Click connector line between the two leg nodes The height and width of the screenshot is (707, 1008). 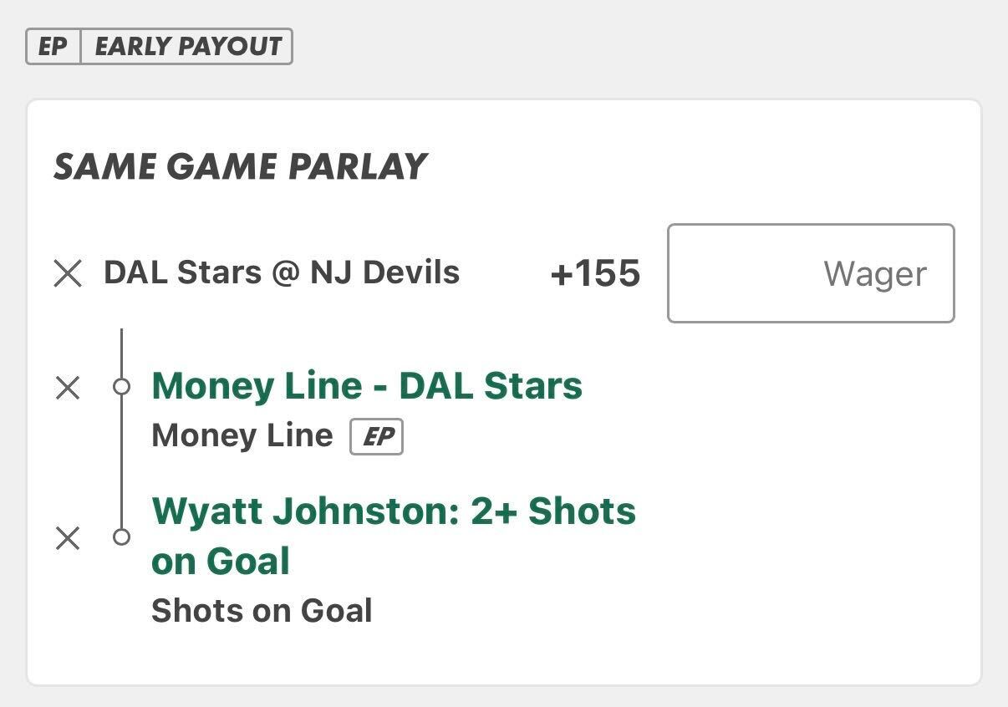pyautogui.click(x=122, y=461)
